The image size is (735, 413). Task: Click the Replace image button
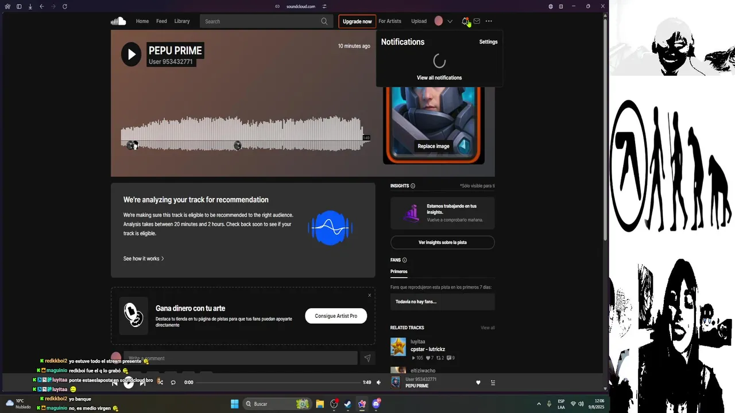click(434, 146)
